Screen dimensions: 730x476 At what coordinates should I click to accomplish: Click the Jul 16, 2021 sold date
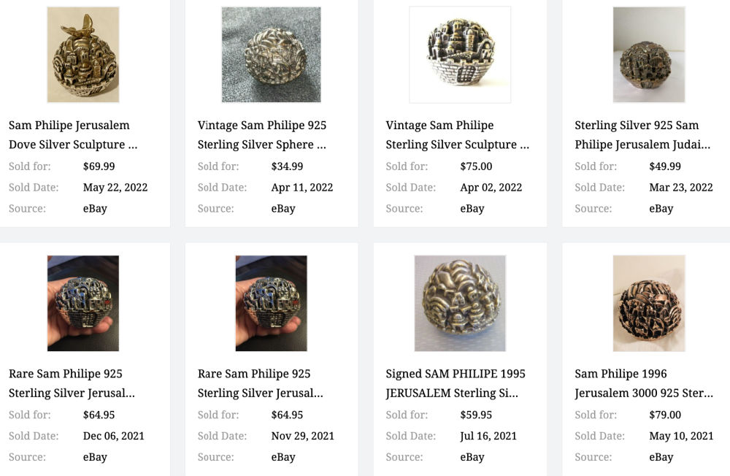[488, 436]
